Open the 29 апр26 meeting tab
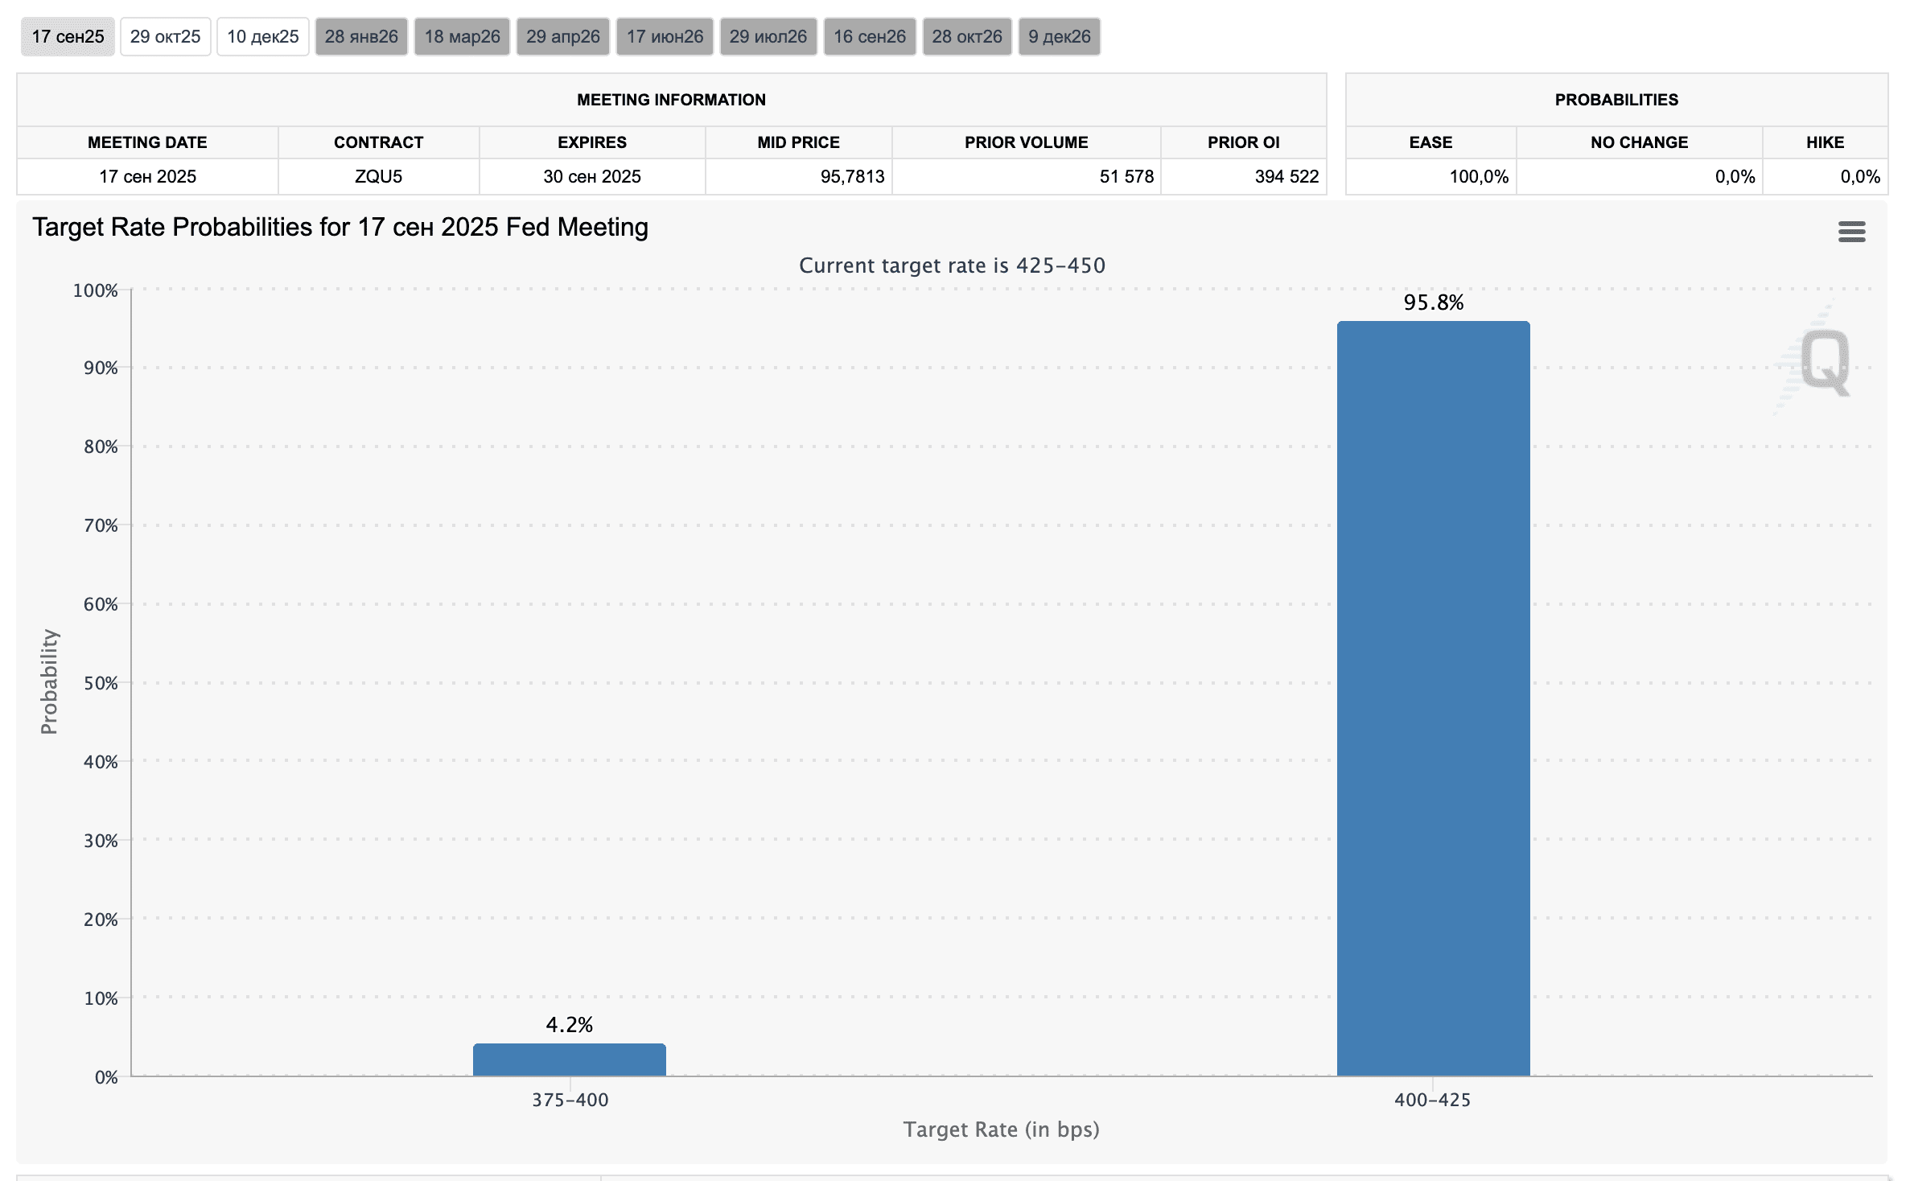Viewport: 1910px width, 1181px height. tap(562, 37)
